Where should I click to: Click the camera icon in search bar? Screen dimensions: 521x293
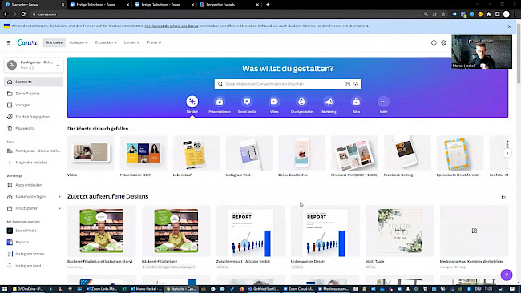tap(347, 84)
